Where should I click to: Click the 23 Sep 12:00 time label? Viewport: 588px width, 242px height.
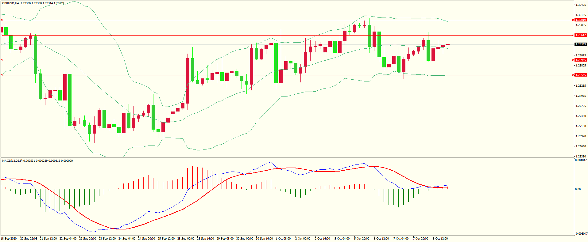pyautogui.click(x=107, y=239)
